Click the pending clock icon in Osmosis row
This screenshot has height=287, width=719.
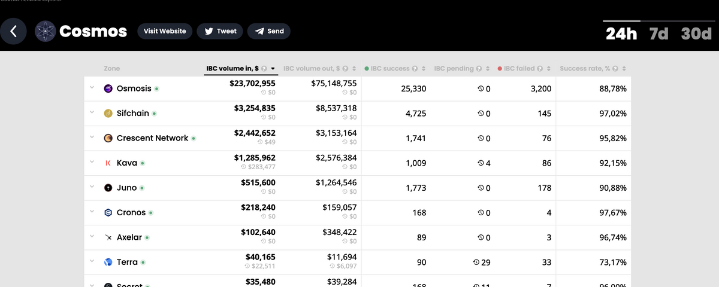[x=481, y=88]
